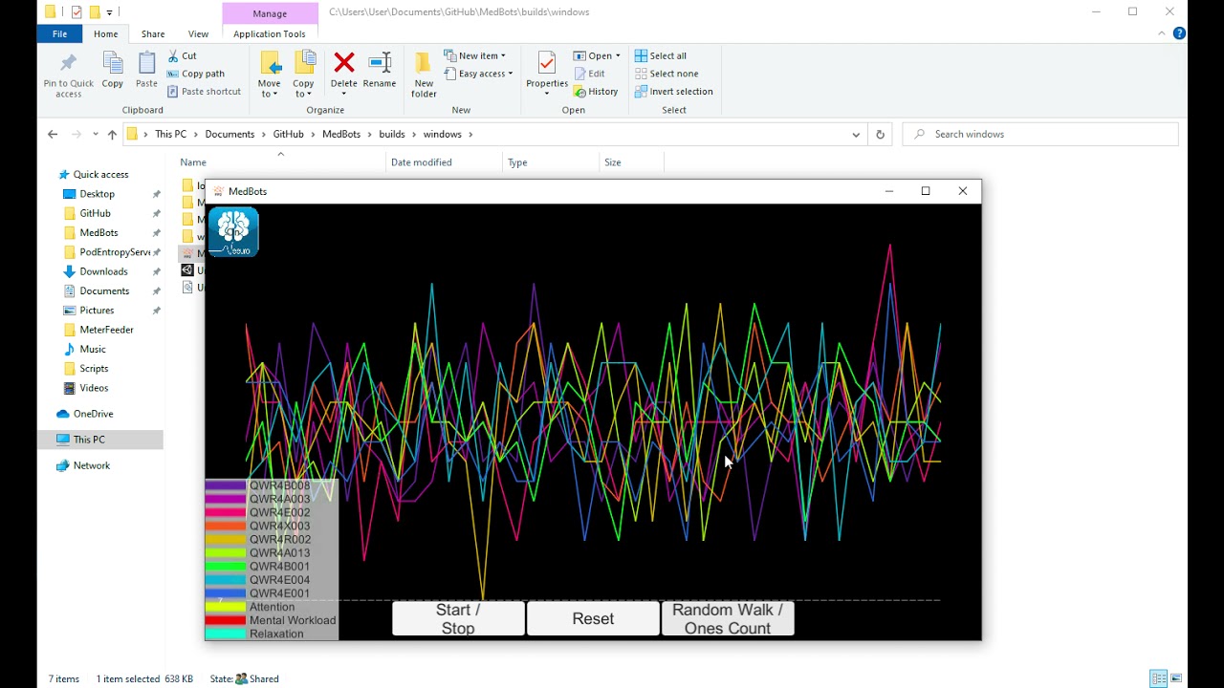Open the Scripts folder in sidebar

tap(94, 369)
